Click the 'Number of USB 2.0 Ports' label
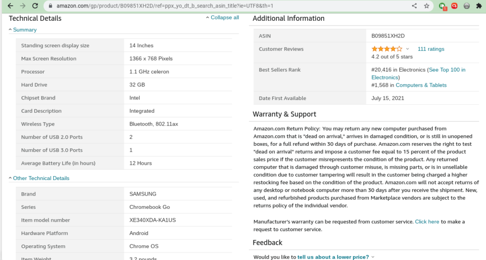This screenshot has width=486, height=260. pos(52,137)
